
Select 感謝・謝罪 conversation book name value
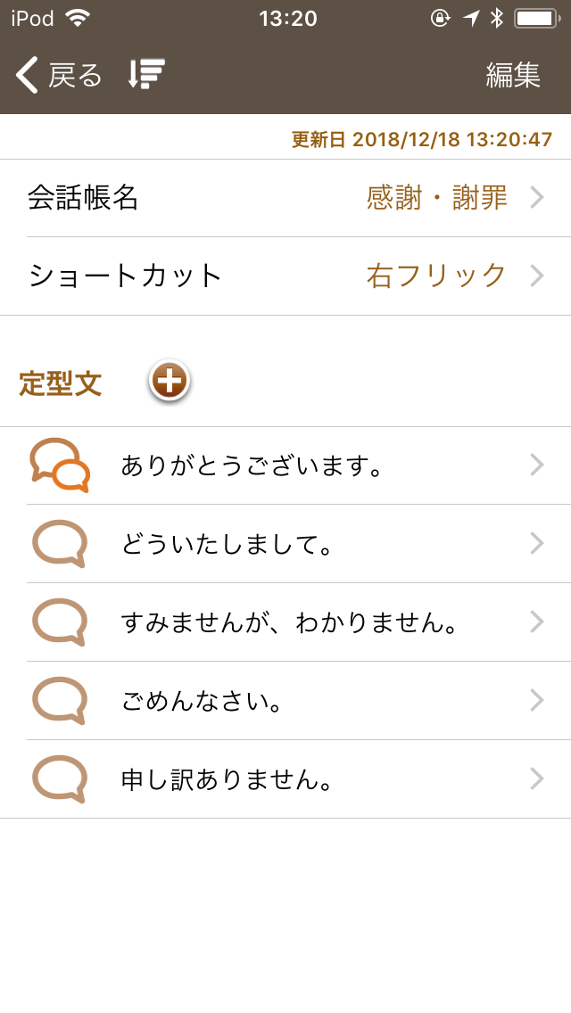(x=436, y=197)
